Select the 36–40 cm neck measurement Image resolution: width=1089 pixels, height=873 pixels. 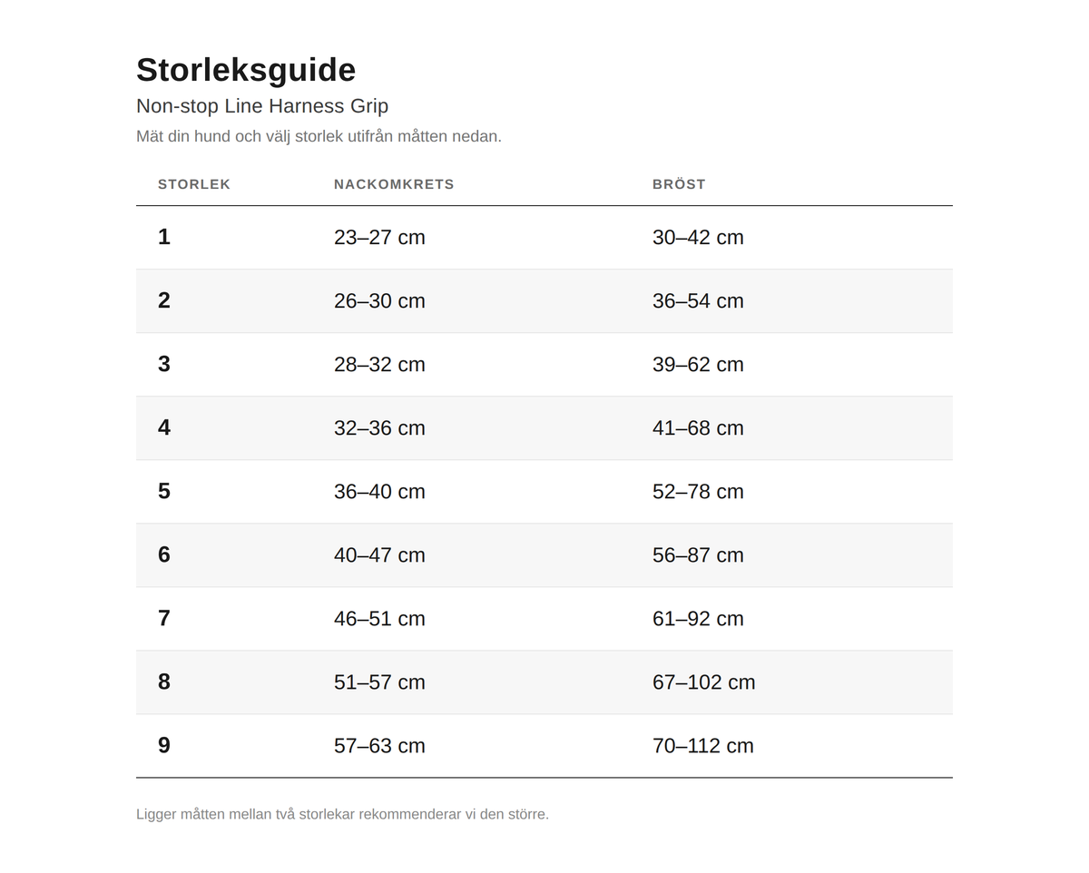pos(379,491)
